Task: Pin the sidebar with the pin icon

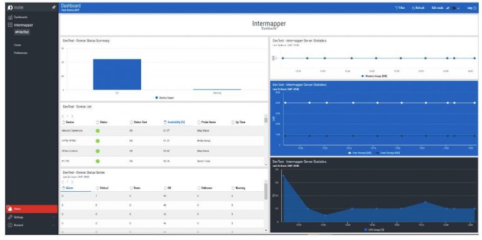Action: pos(53,8)
